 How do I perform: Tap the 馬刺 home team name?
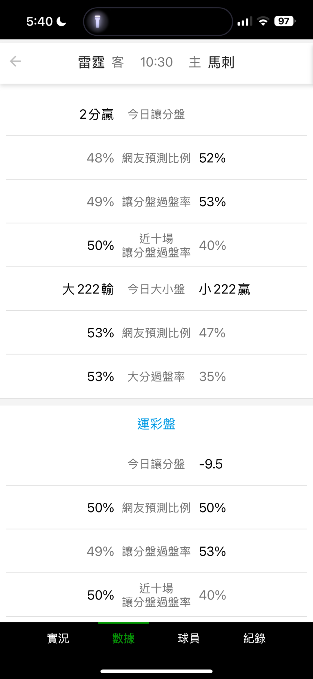coord(221,62)
